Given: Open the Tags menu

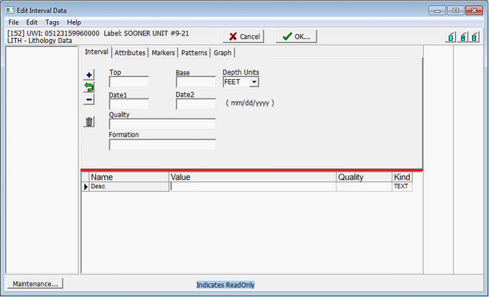Looking at the screenshot, I should click(x=52, y=22).
